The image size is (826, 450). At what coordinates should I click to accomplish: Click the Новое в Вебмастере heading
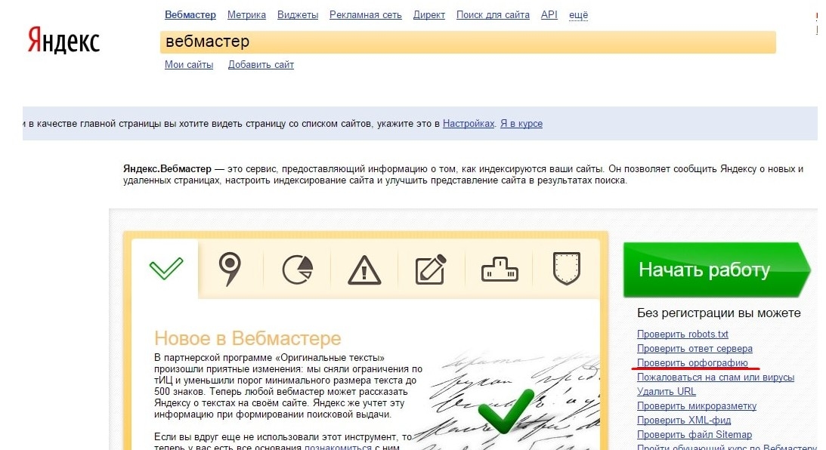coord(248,338)
